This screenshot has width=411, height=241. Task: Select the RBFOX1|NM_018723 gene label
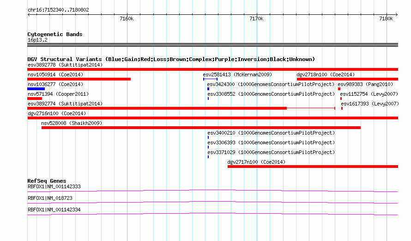50,198
